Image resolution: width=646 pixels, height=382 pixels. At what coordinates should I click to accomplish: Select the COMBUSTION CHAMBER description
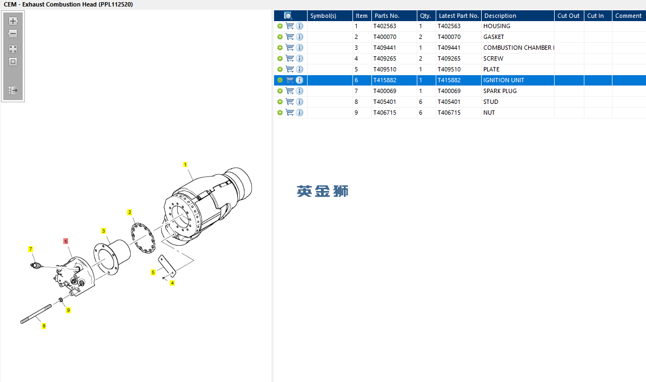click(x=517, y=48)
